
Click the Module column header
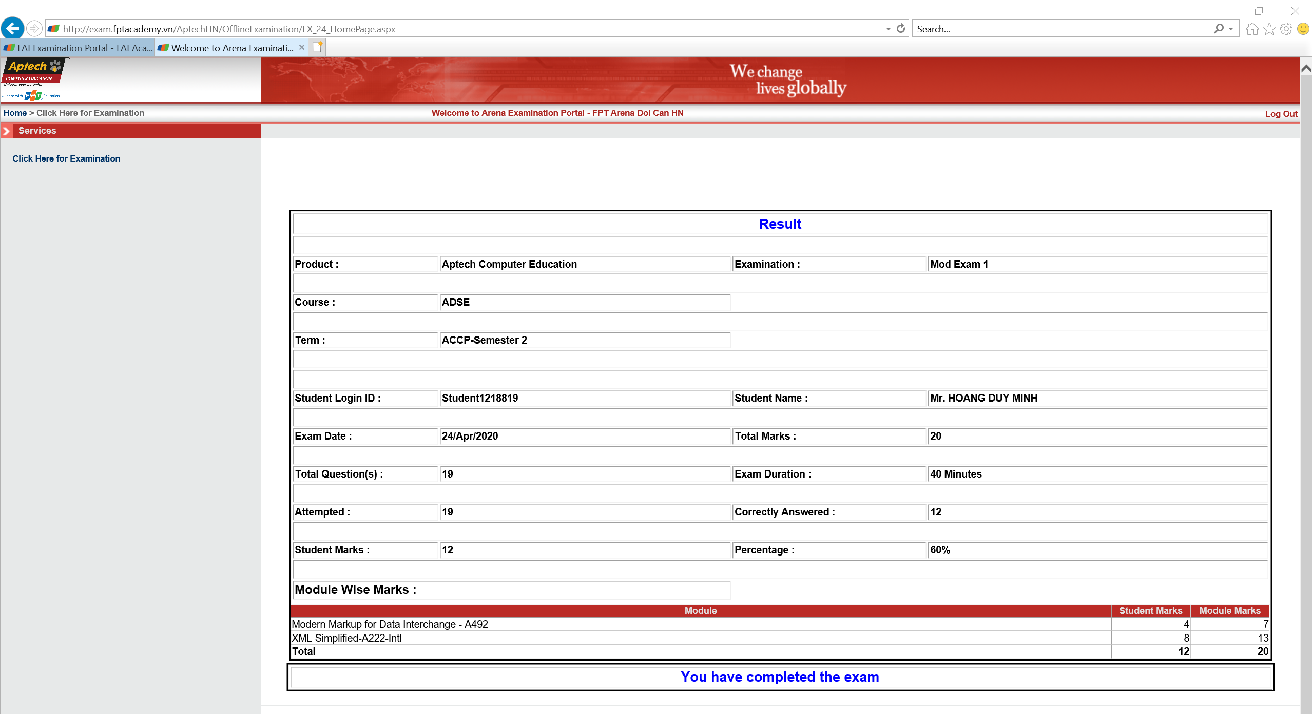[x=701, y=611]
